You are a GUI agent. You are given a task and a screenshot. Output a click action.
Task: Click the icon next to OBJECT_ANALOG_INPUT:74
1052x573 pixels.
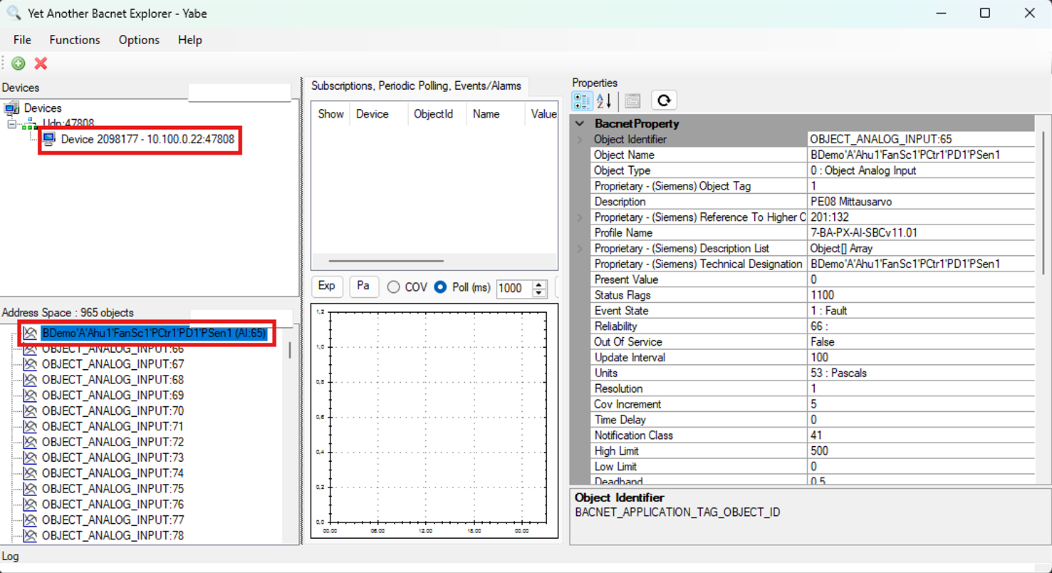click(30, 473)
